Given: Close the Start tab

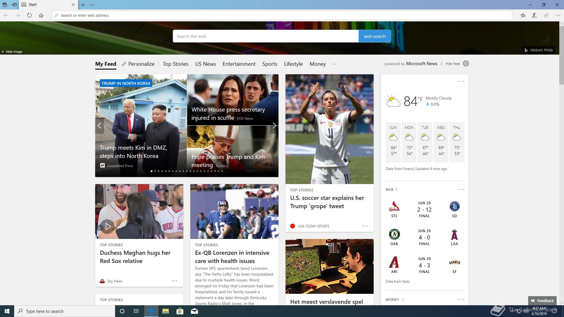Looking at the screenshot, I should click(73, 5).
